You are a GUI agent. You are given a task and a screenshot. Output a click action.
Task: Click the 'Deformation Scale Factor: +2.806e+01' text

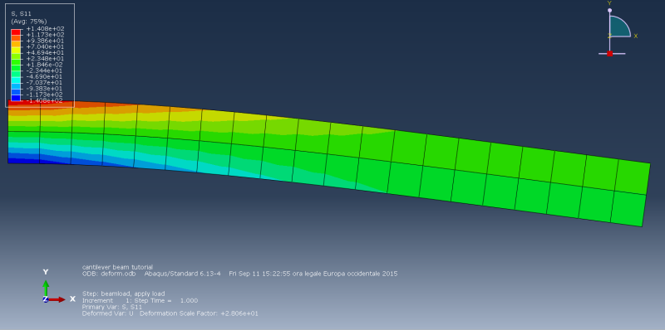coord(199,313)
